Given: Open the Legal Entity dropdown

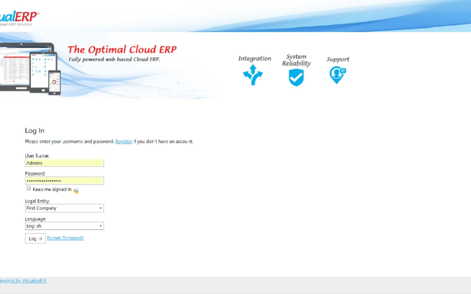Looking at the screenshot, I should (64, 208).
